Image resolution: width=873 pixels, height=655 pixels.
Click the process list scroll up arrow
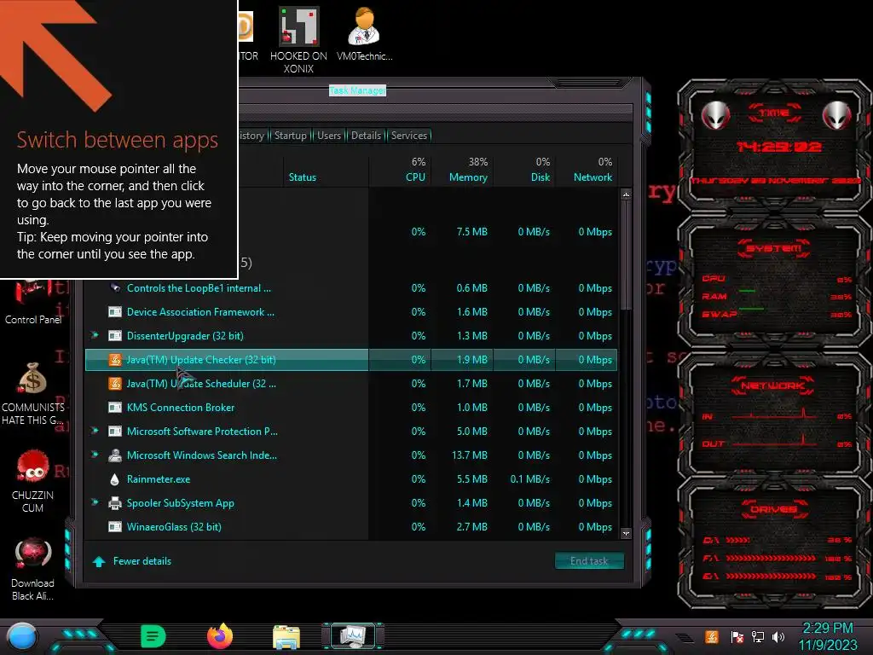point(626,195)
